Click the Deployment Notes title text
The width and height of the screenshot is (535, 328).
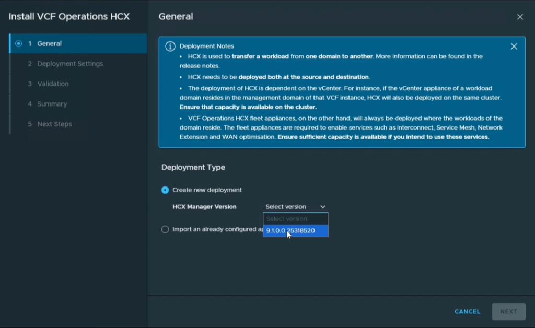206,46
